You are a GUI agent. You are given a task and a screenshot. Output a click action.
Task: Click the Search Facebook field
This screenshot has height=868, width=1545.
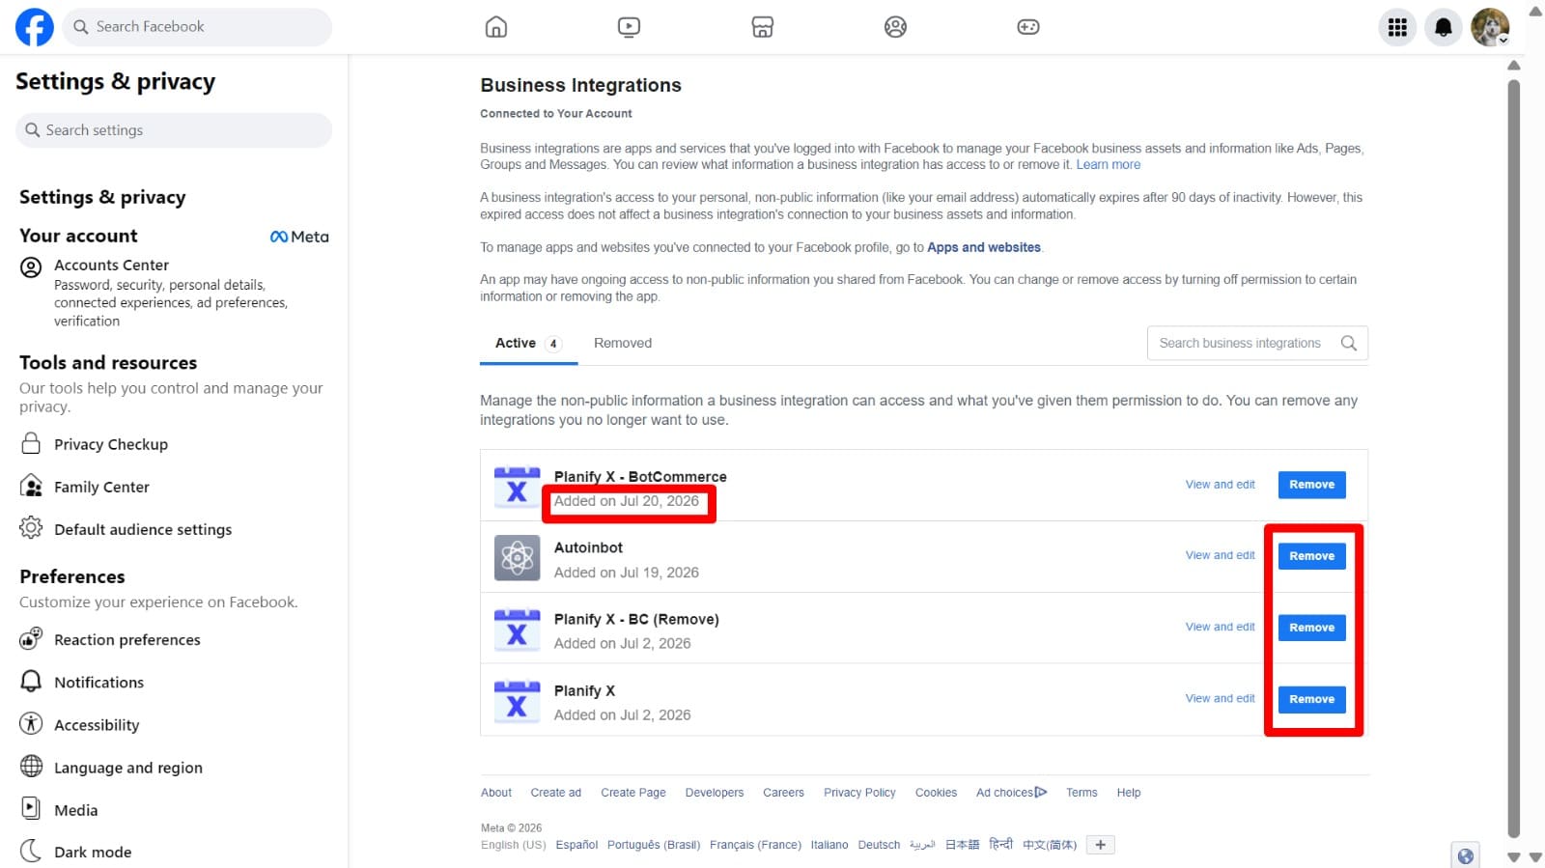(x=197, y=27)
